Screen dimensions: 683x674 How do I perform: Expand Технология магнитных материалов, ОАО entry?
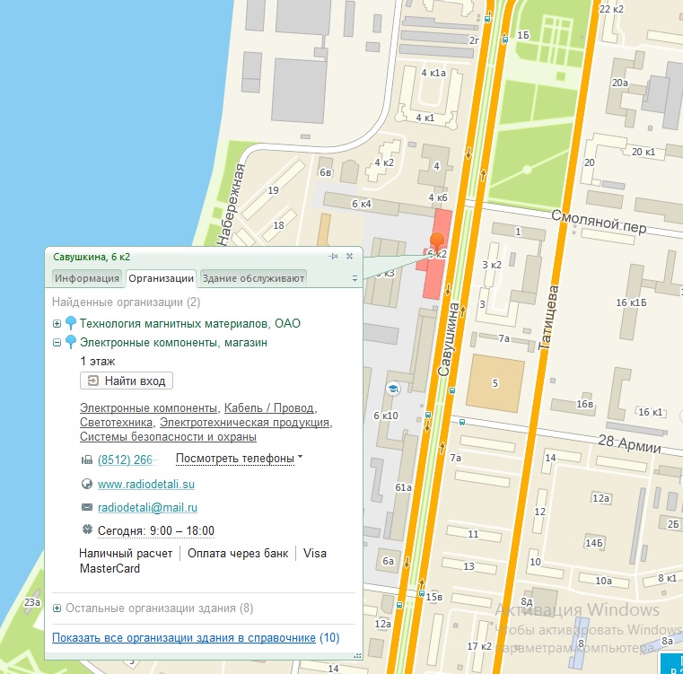point(57,323)
